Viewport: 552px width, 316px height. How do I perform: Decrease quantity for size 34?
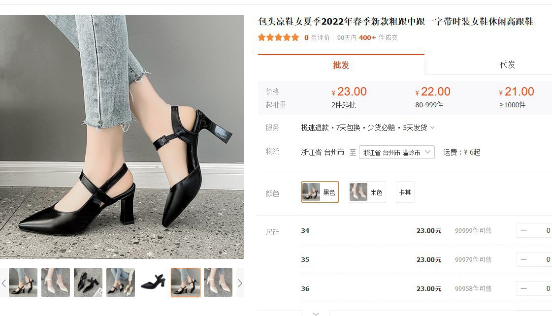pos(524,230)
